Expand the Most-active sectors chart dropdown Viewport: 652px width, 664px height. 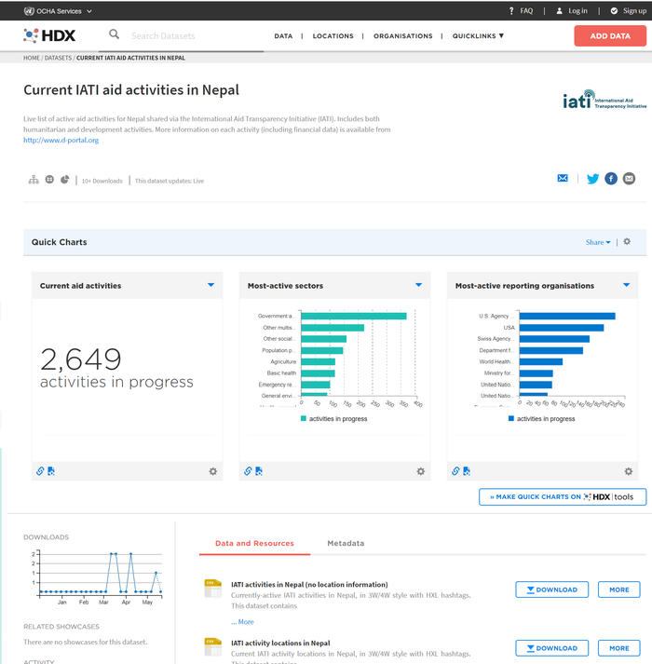418,285
